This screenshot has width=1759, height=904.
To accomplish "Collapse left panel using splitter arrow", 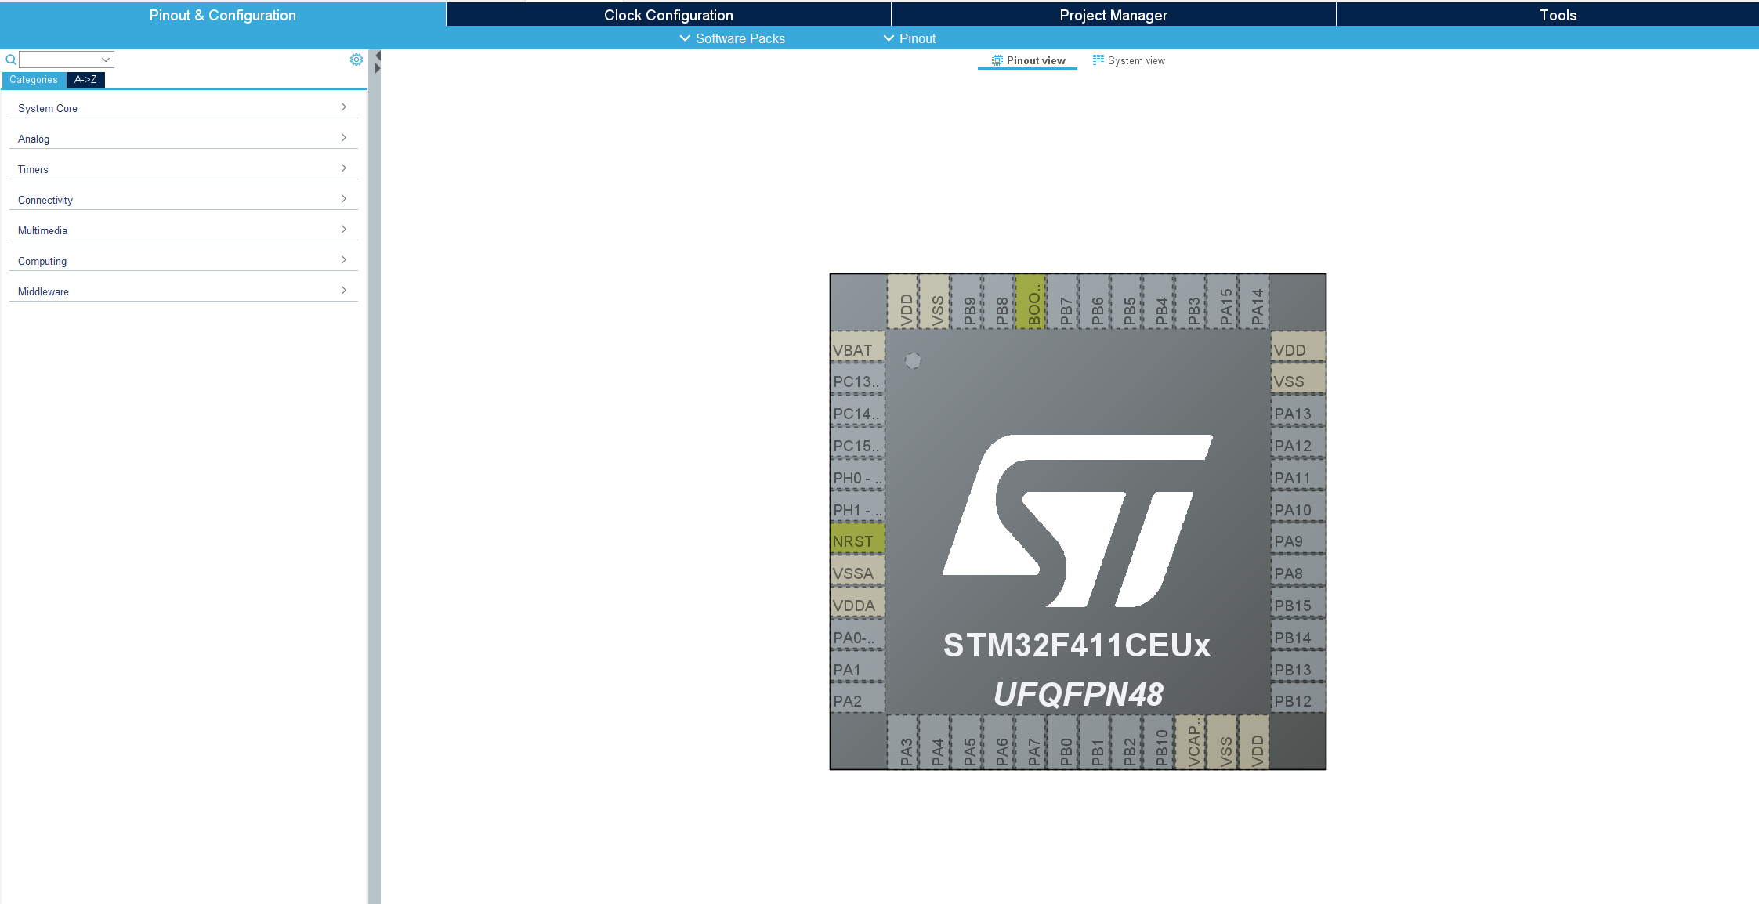I will [x=377, y=56].
